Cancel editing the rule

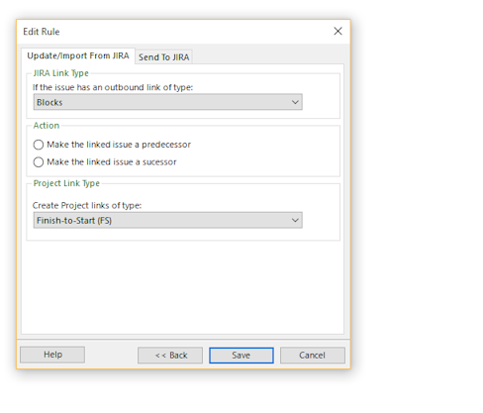pyautogui.click(x=313, y=356)
